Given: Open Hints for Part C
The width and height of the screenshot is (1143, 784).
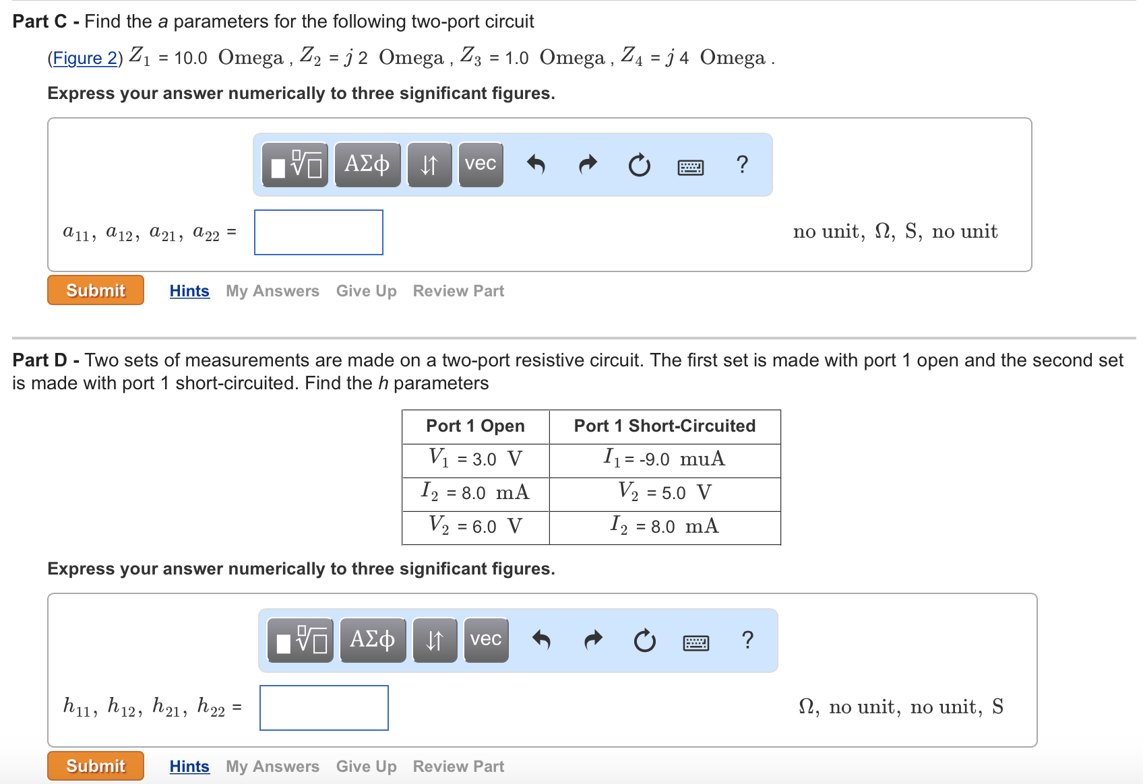Looking at the screenshot, I should point(189,290).
